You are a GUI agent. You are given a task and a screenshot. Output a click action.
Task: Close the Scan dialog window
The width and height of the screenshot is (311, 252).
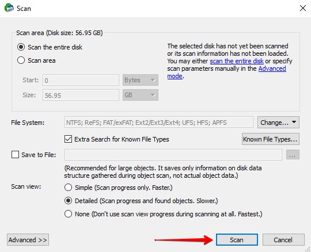tap(303, 8)
